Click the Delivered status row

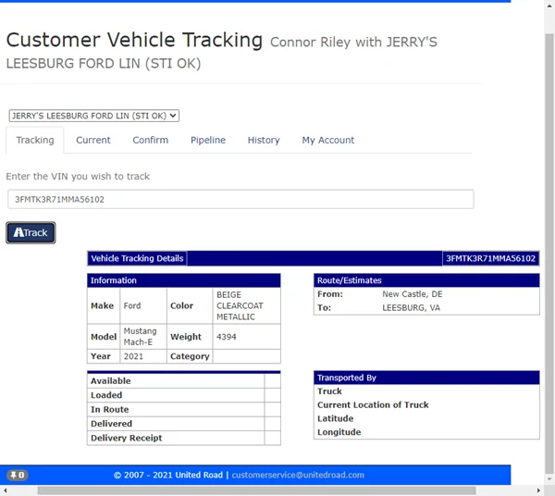[x=184, y=424]
